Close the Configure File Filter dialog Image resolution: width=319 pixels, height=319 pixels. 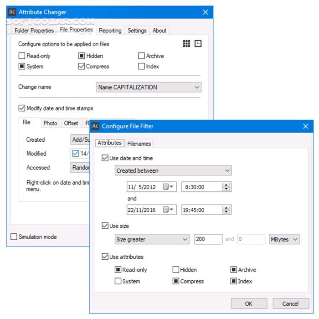[x=305, y=126]
